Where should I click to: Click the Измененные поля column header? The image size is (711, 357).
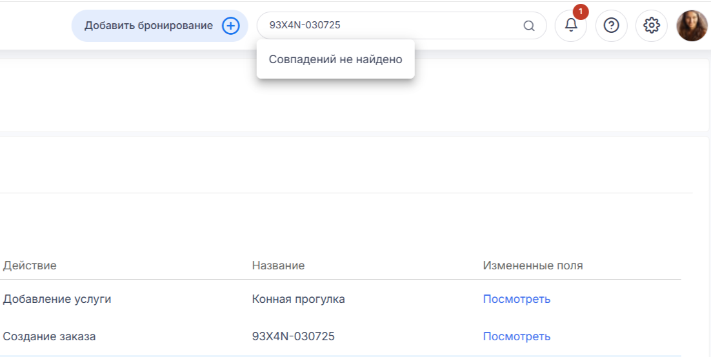click(533, 265)
